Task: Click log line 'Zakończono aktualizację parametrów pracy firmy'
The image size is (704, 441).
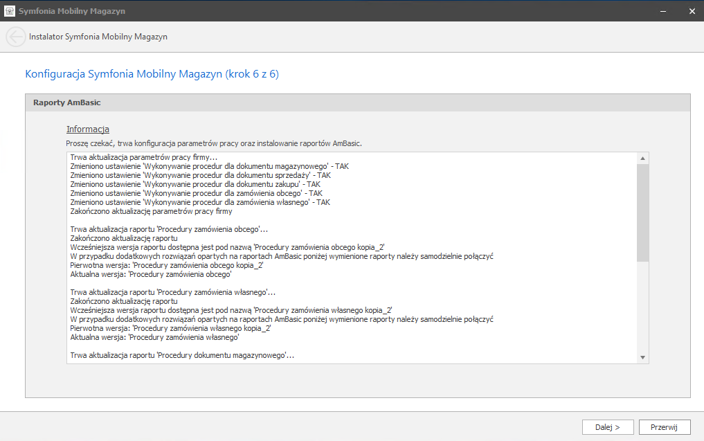Action: pyautogui.click(x=151, y=212)
